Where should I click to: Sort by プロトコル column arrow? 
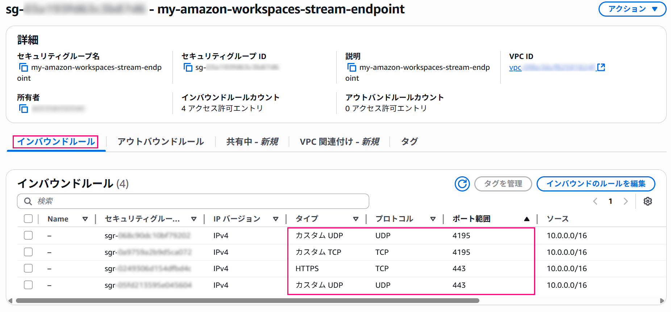point(433,219)
